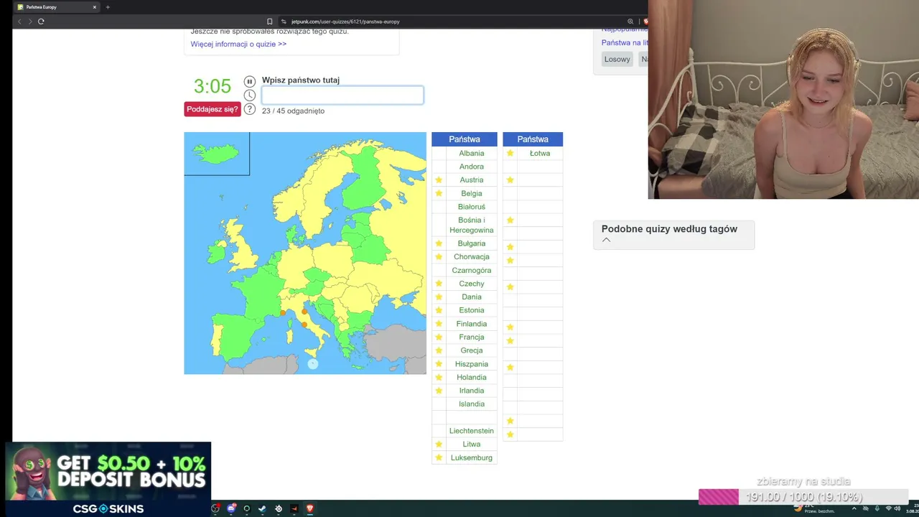Open Brave browser taskbar icon

(309, 508)
